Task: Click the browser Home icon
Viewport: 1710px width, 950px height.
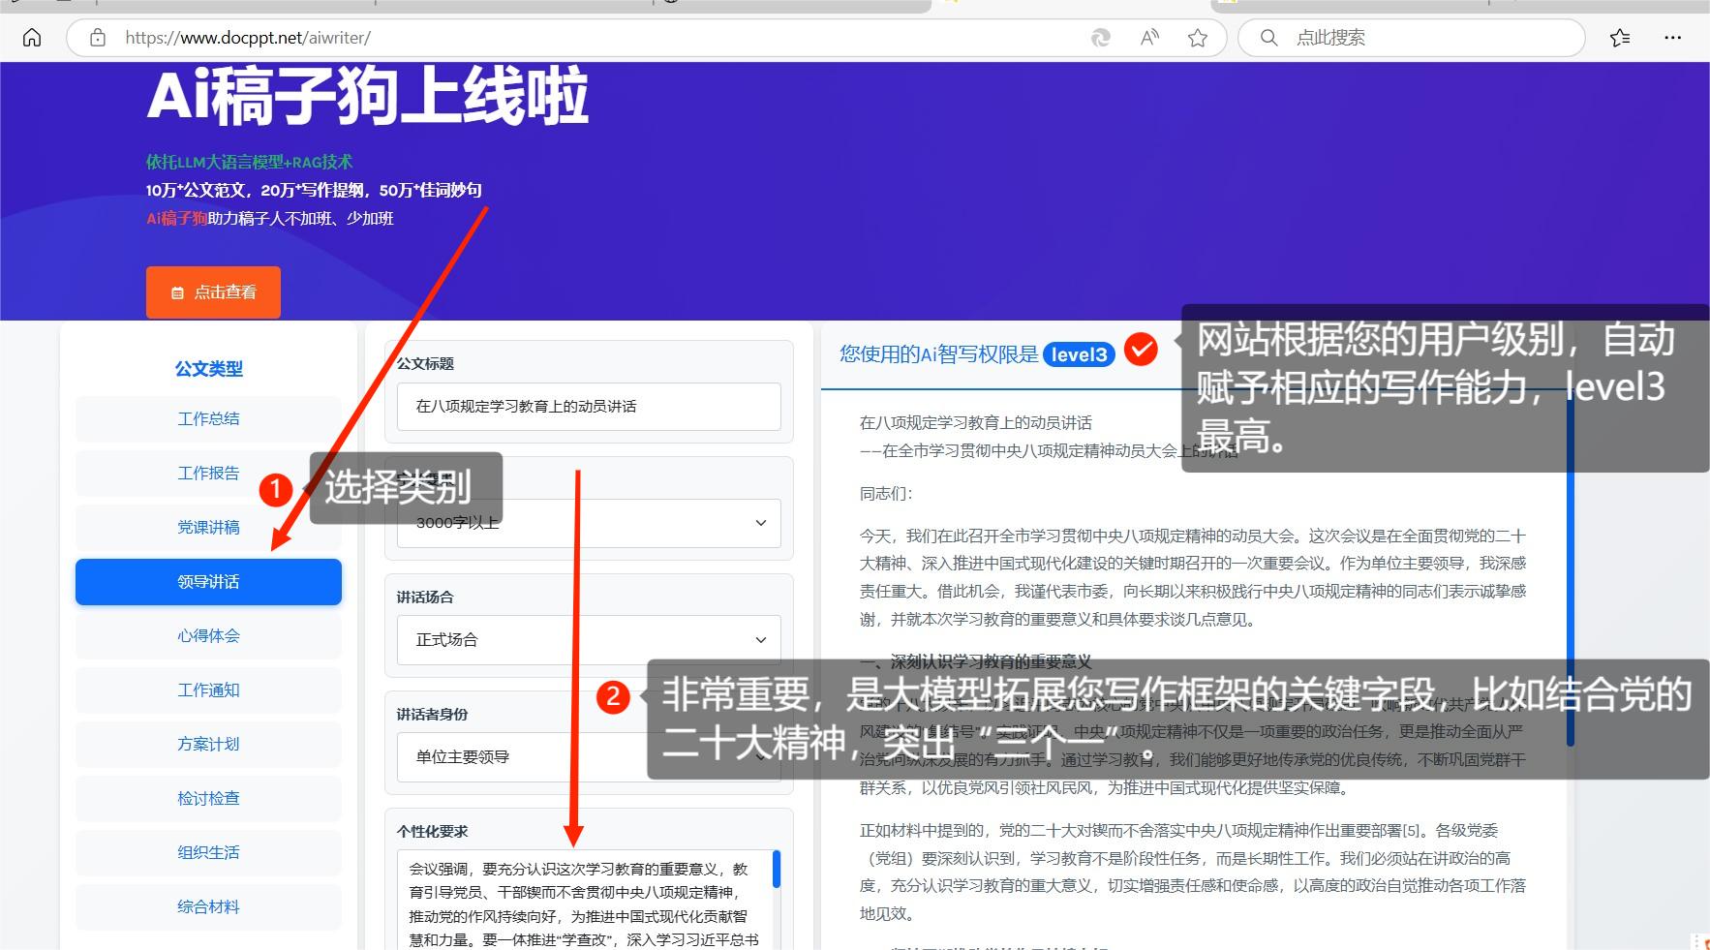Action: point(32,38)
